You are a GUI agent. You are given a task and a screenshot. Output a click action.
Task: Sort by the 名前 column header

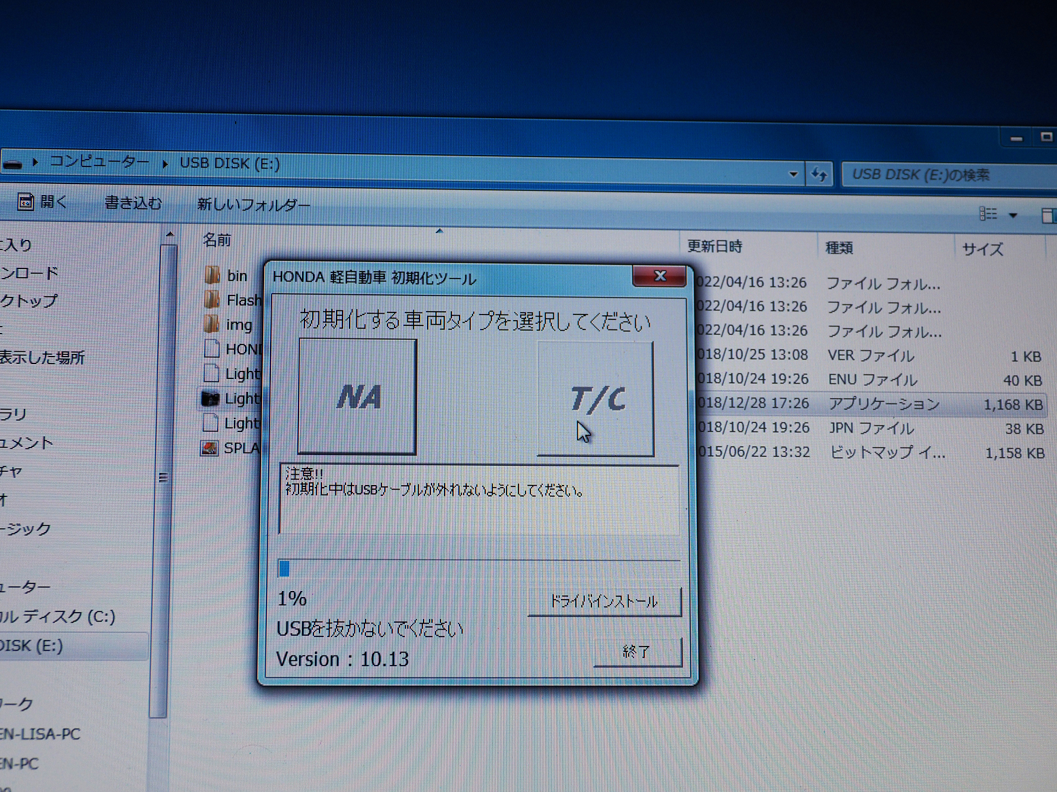pos(217,240)
